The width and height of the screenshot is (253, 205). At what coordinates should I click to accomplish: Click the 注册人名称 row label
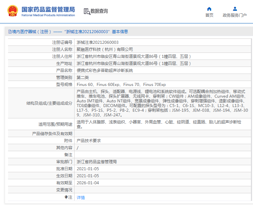tap(62, 49)
